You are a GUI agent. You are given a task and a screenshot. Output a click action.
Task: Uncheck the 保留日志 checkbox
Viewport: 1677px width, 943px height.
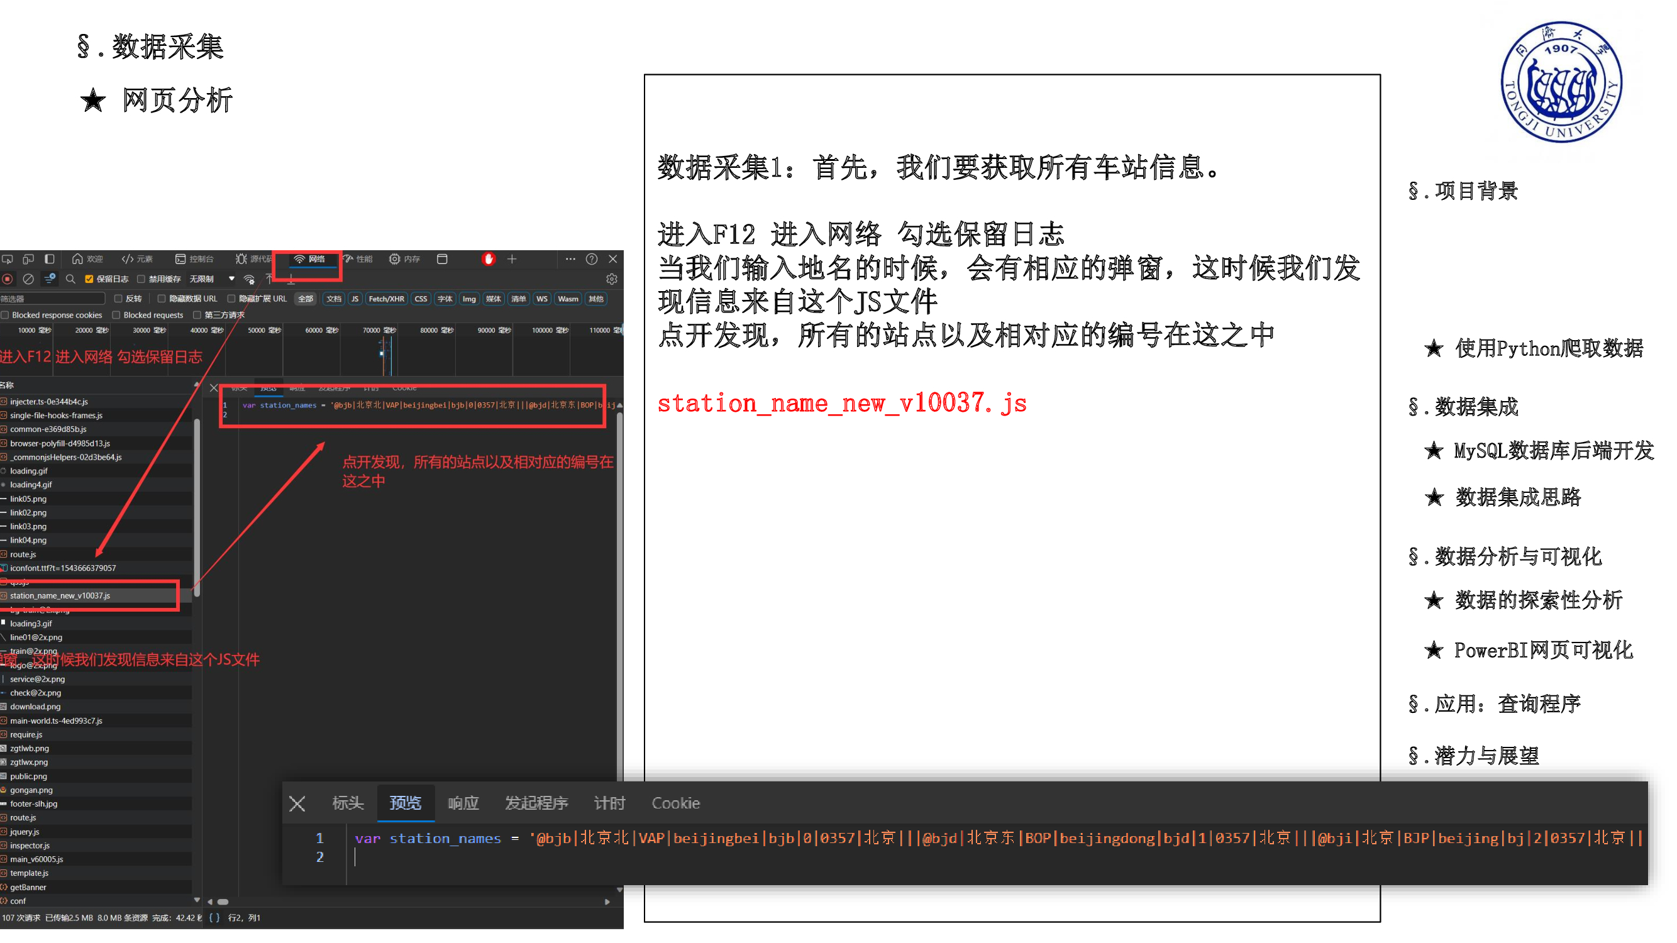(89, 279)
